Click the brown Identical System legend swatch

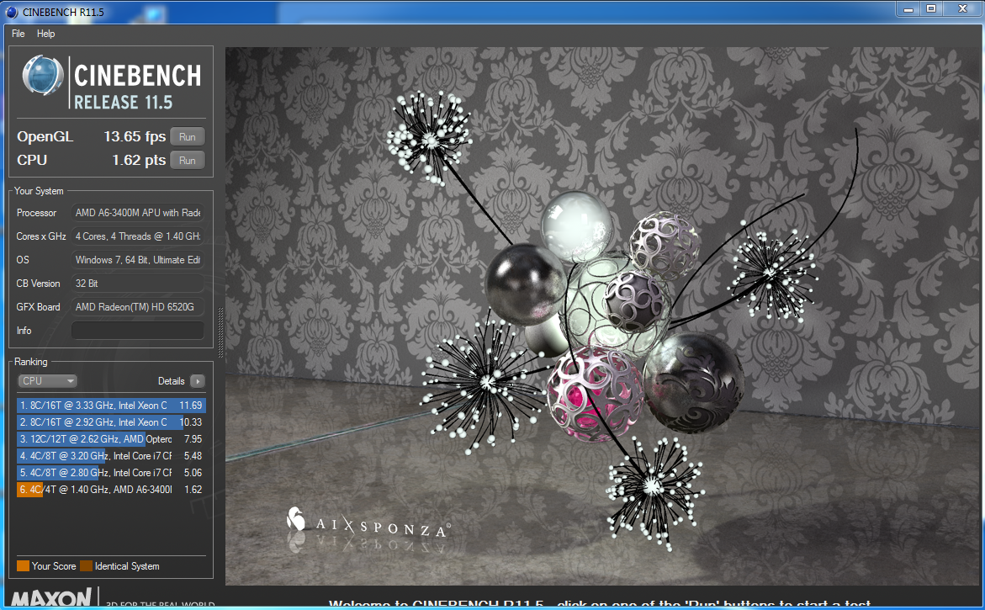86,566
